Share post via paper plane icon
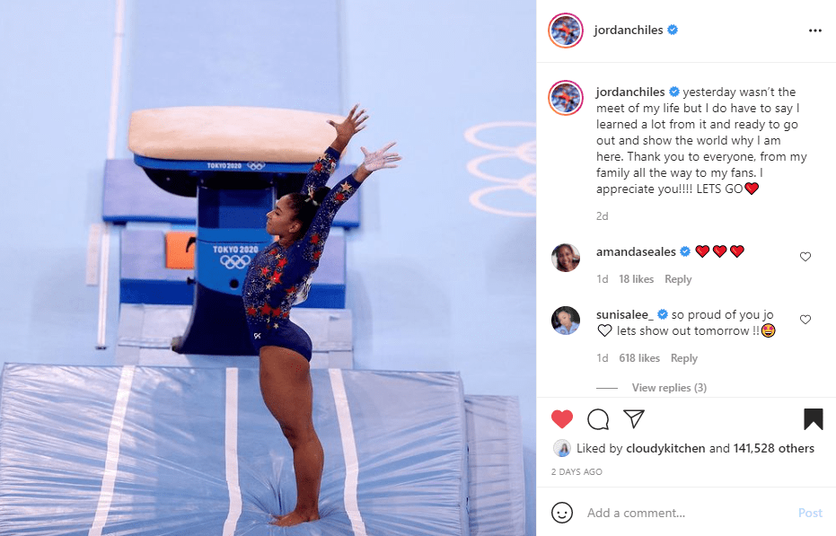836x536 pixels. 634,418
